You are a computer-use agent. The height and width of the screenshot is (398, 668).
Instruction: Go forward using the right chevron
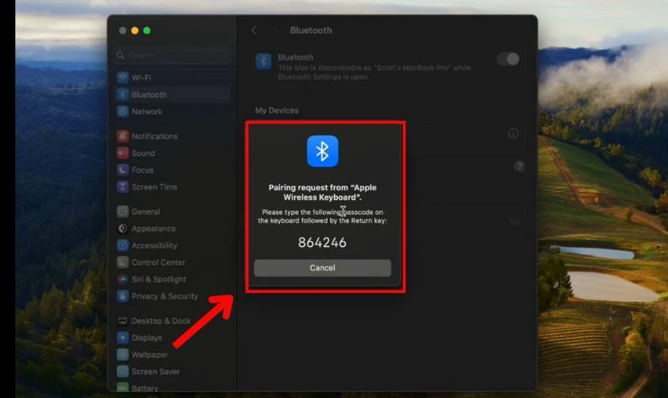(x=274, y=30)
